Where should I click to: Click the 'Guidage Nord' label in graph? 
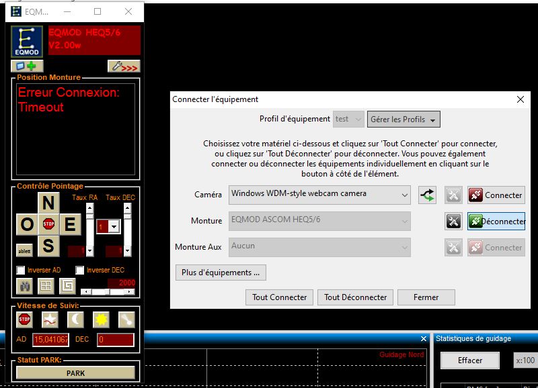(x=401, y=355)
